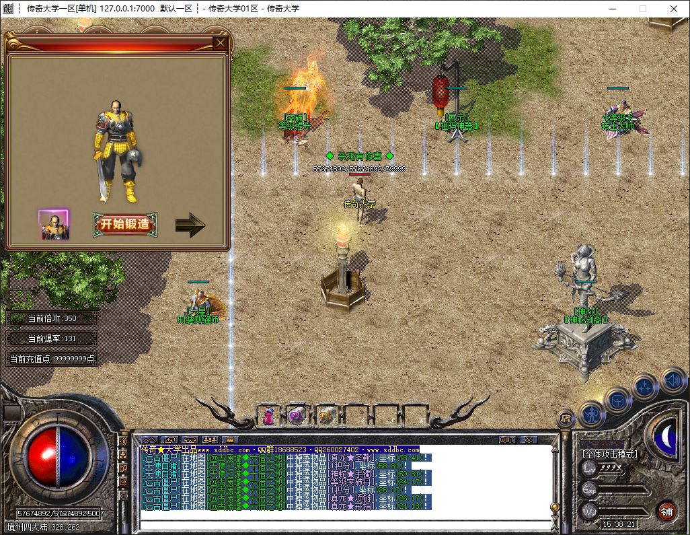Click the 等级突破丹 drop message in chat
The image size is (690, 535).
pos(286,482)
